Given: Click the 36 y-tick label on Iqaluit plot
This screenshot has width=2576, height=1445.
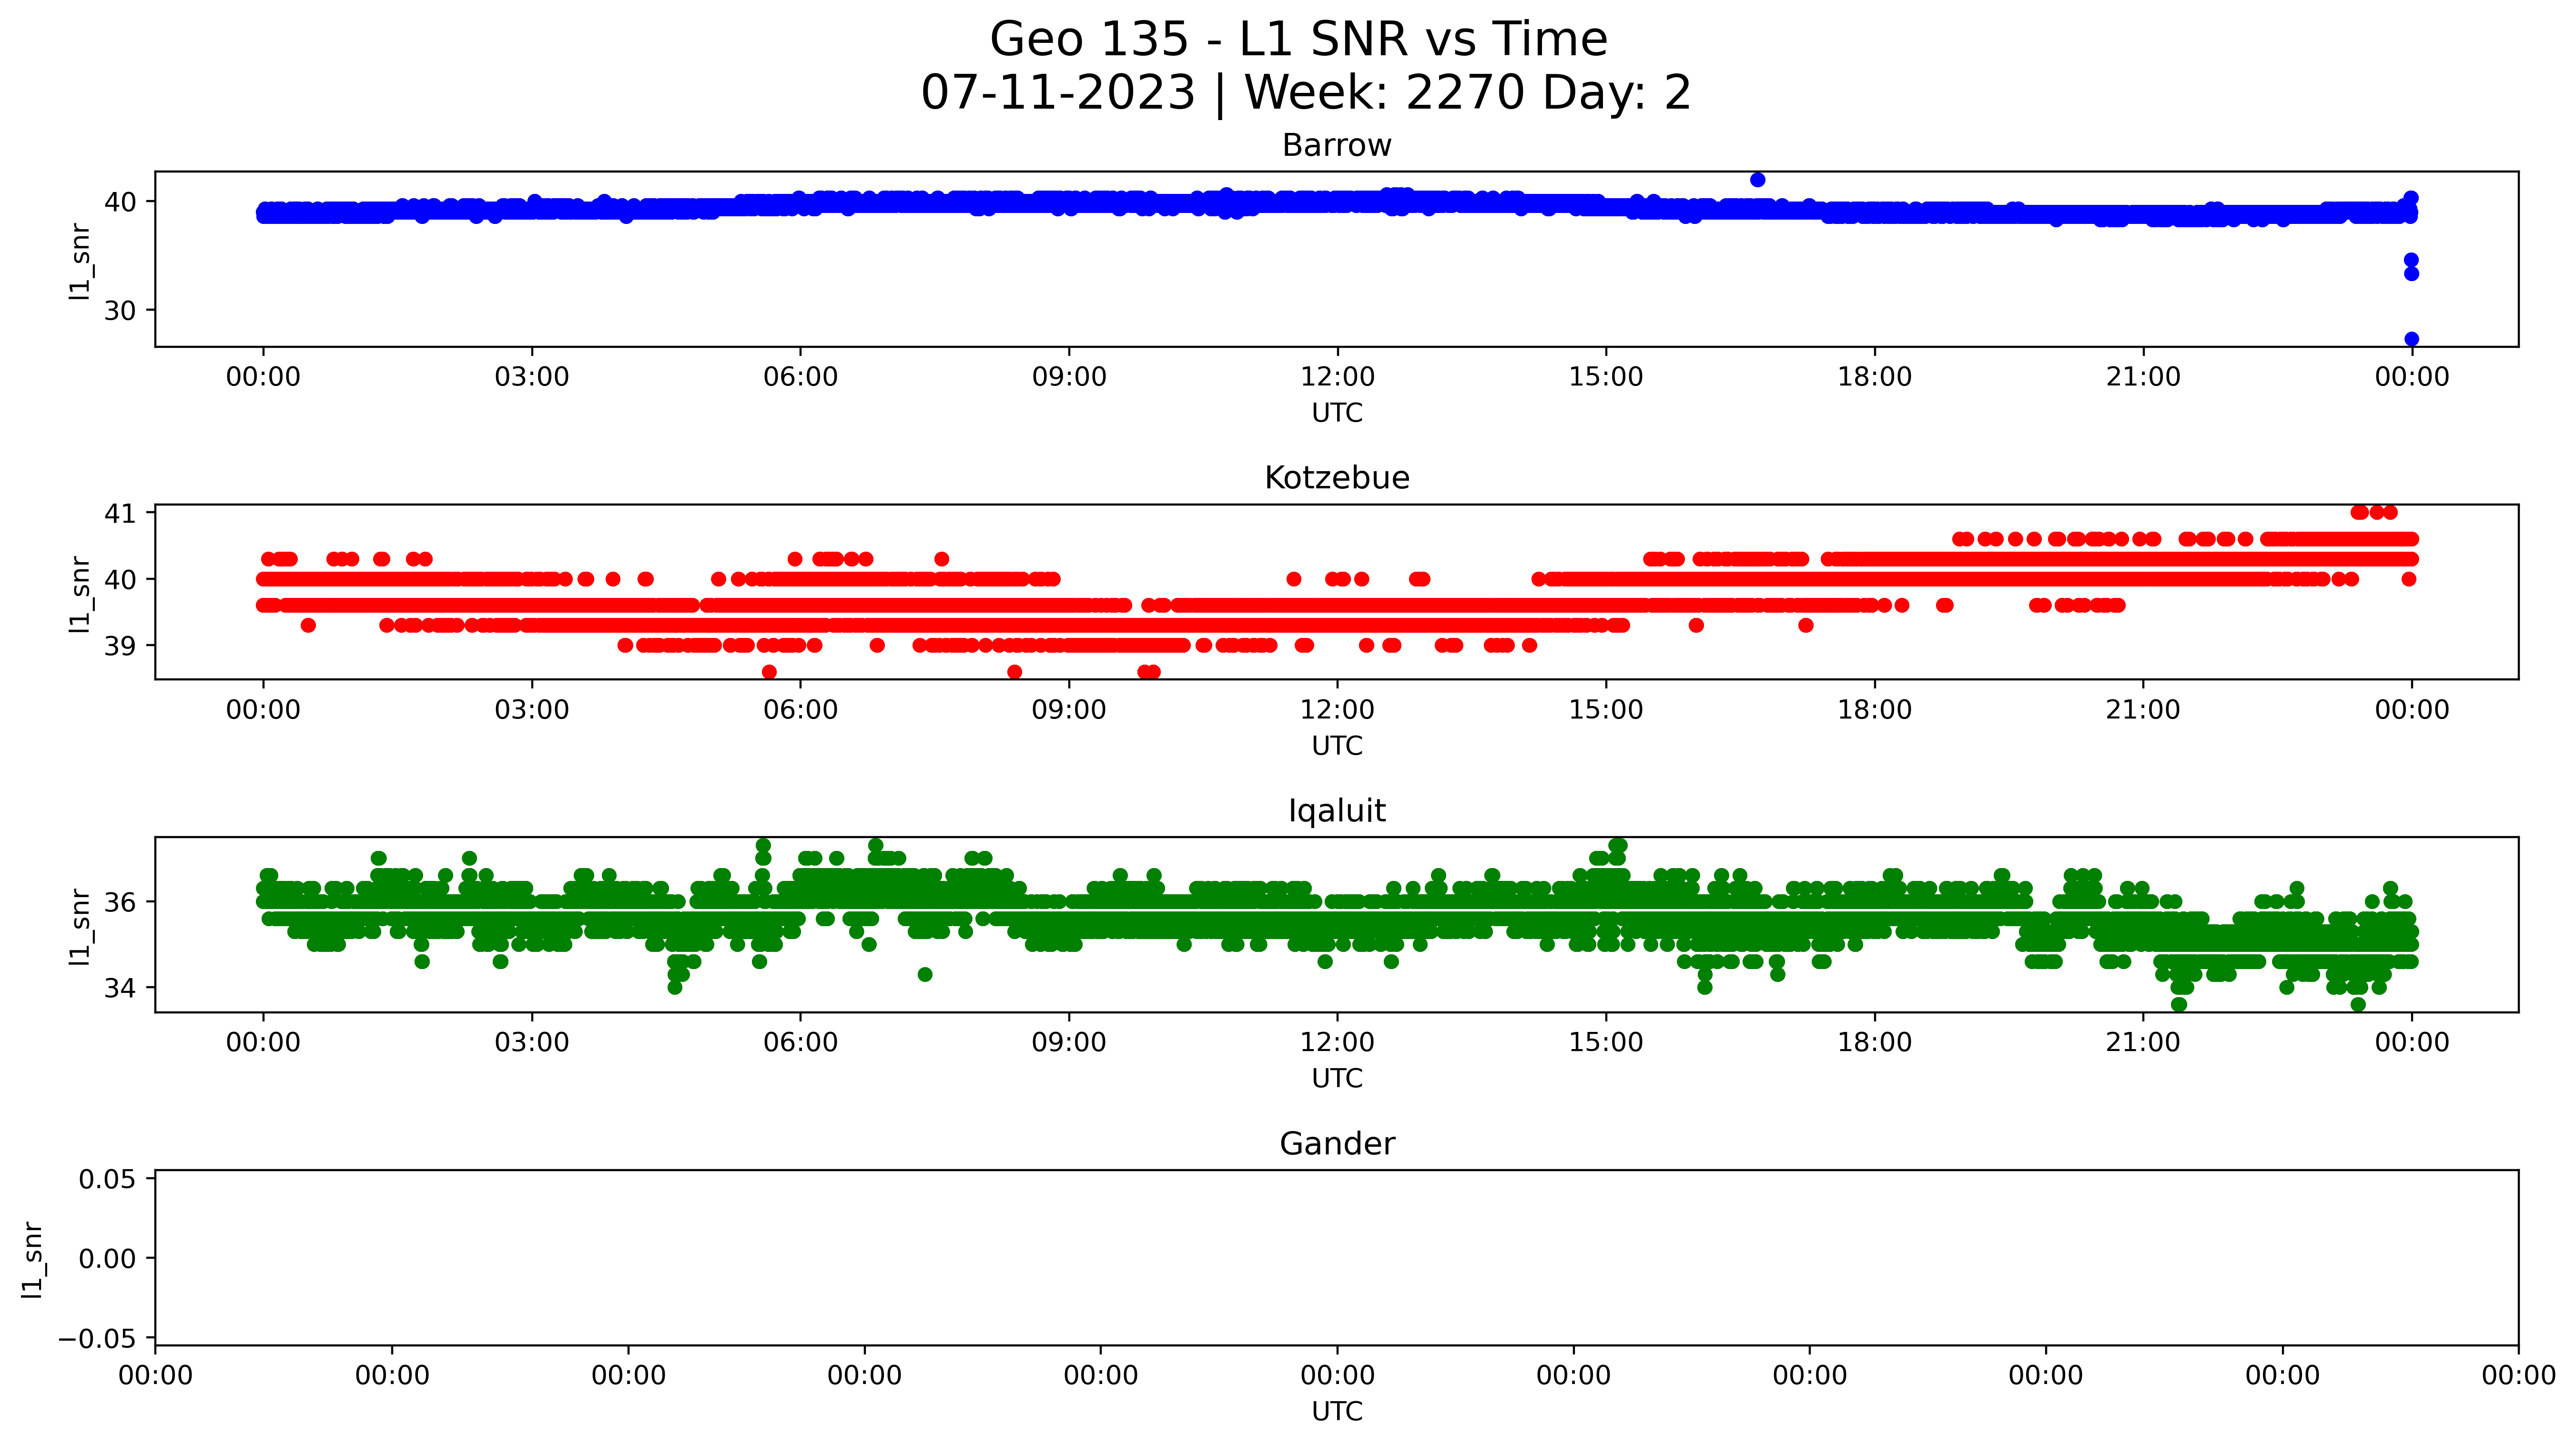Looking at the screenshot, I should [120, 903].
